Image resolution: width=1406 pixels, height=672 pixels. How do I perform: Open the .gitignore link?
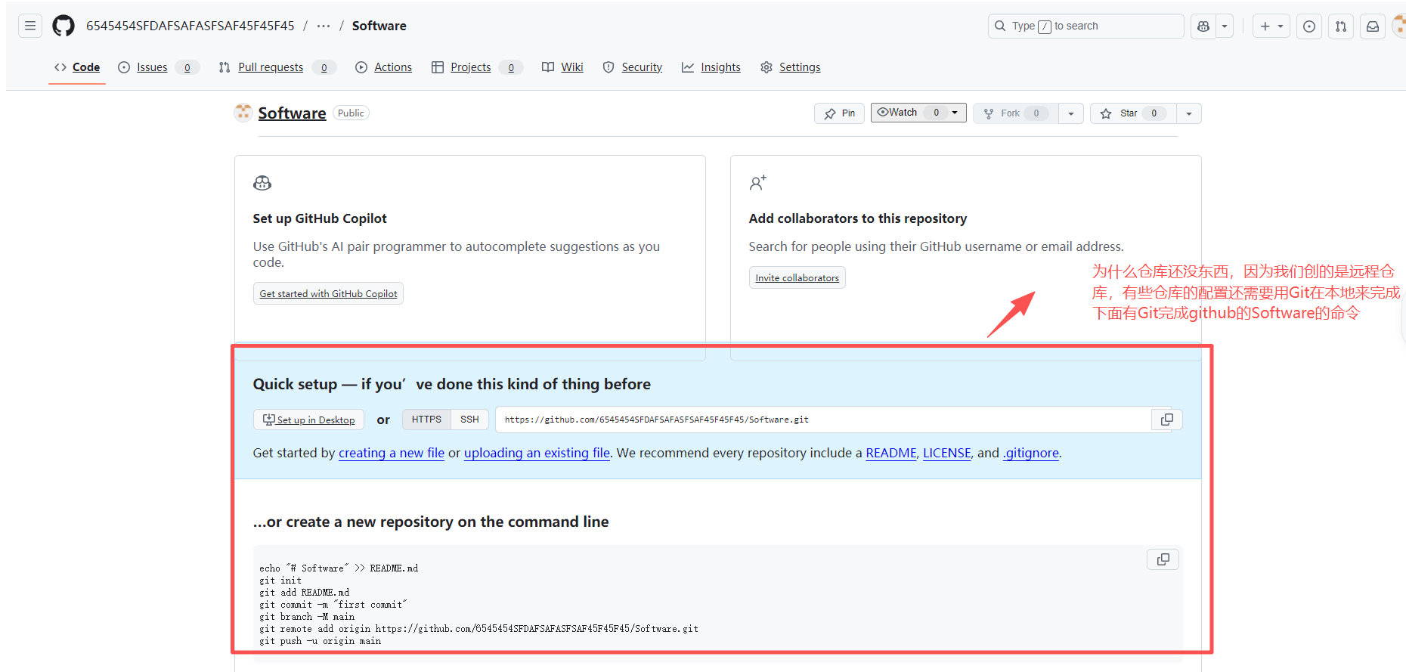click(1031, 453)
